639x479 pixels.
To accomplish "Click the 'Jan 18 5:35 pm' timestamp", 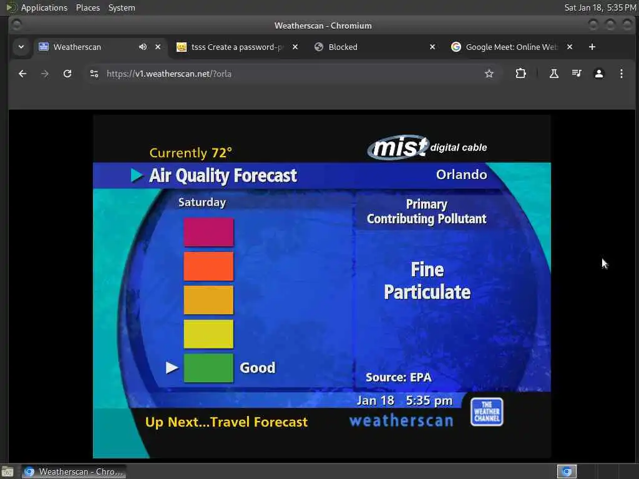I will (x=404, y=401).
